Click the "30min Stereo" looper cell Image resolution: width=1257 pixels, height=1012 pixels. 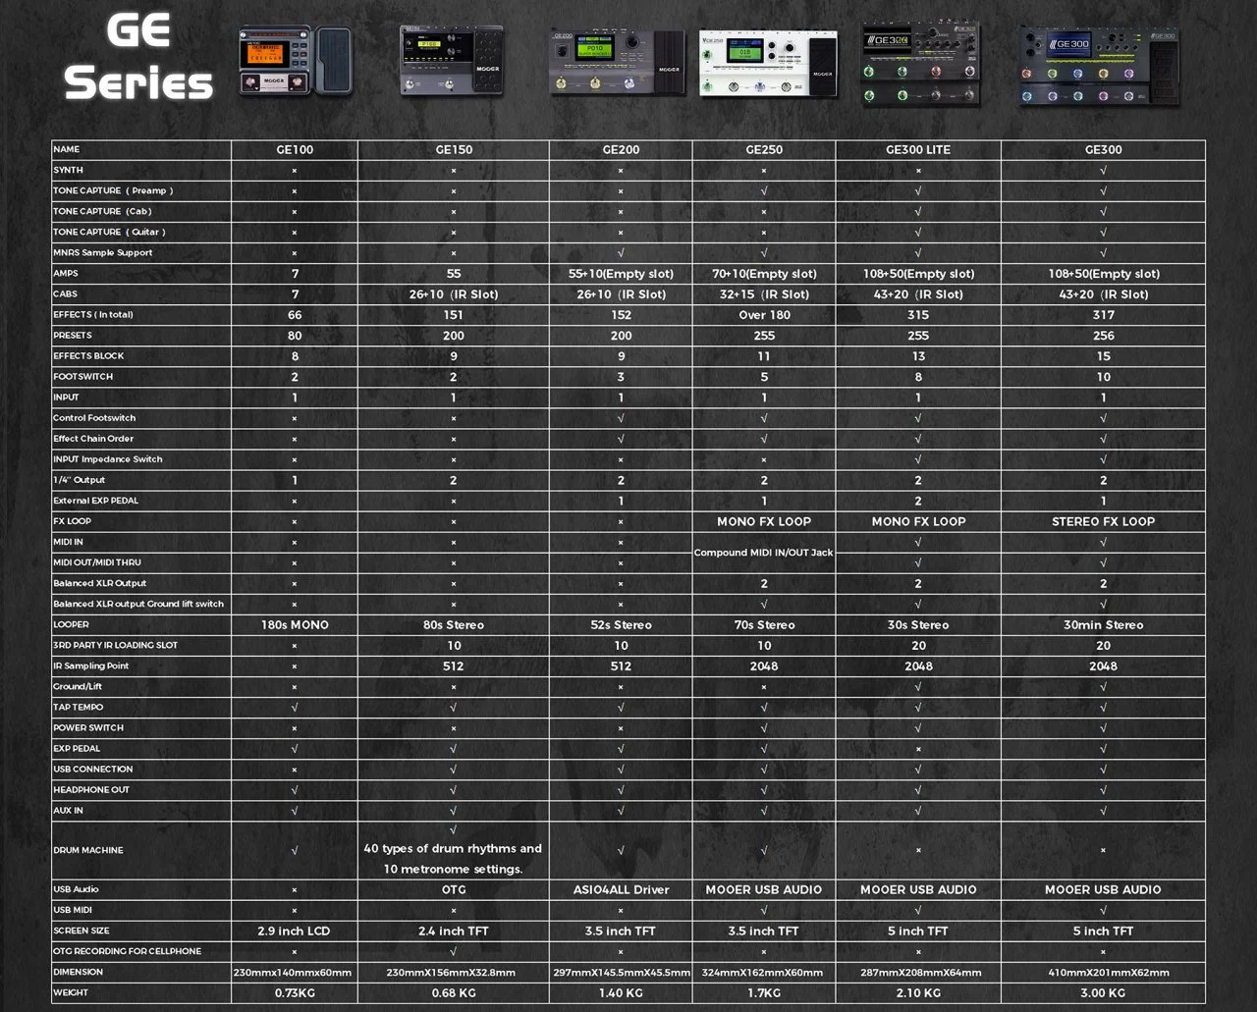[x=1104, y=624]
